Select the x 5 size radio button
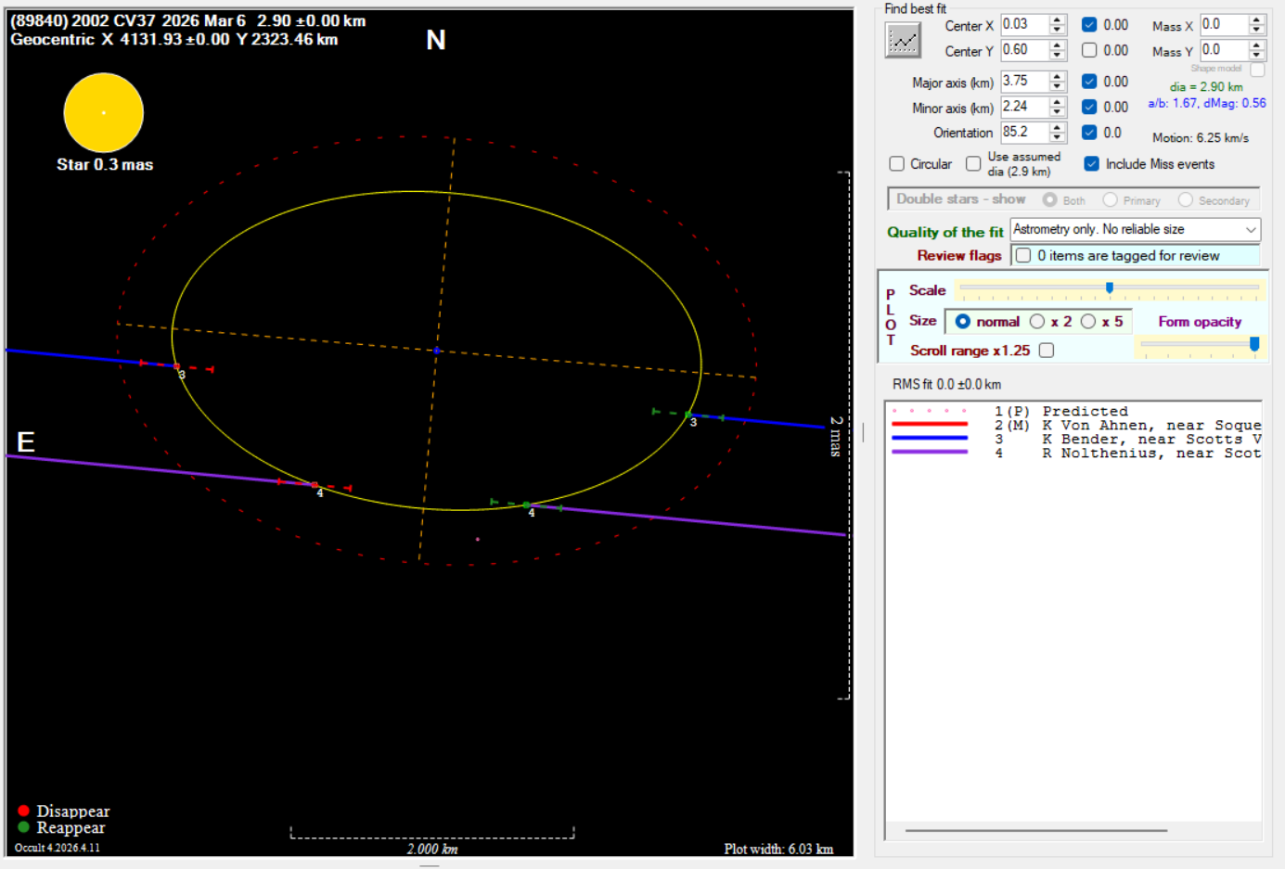 point(1088,322)
